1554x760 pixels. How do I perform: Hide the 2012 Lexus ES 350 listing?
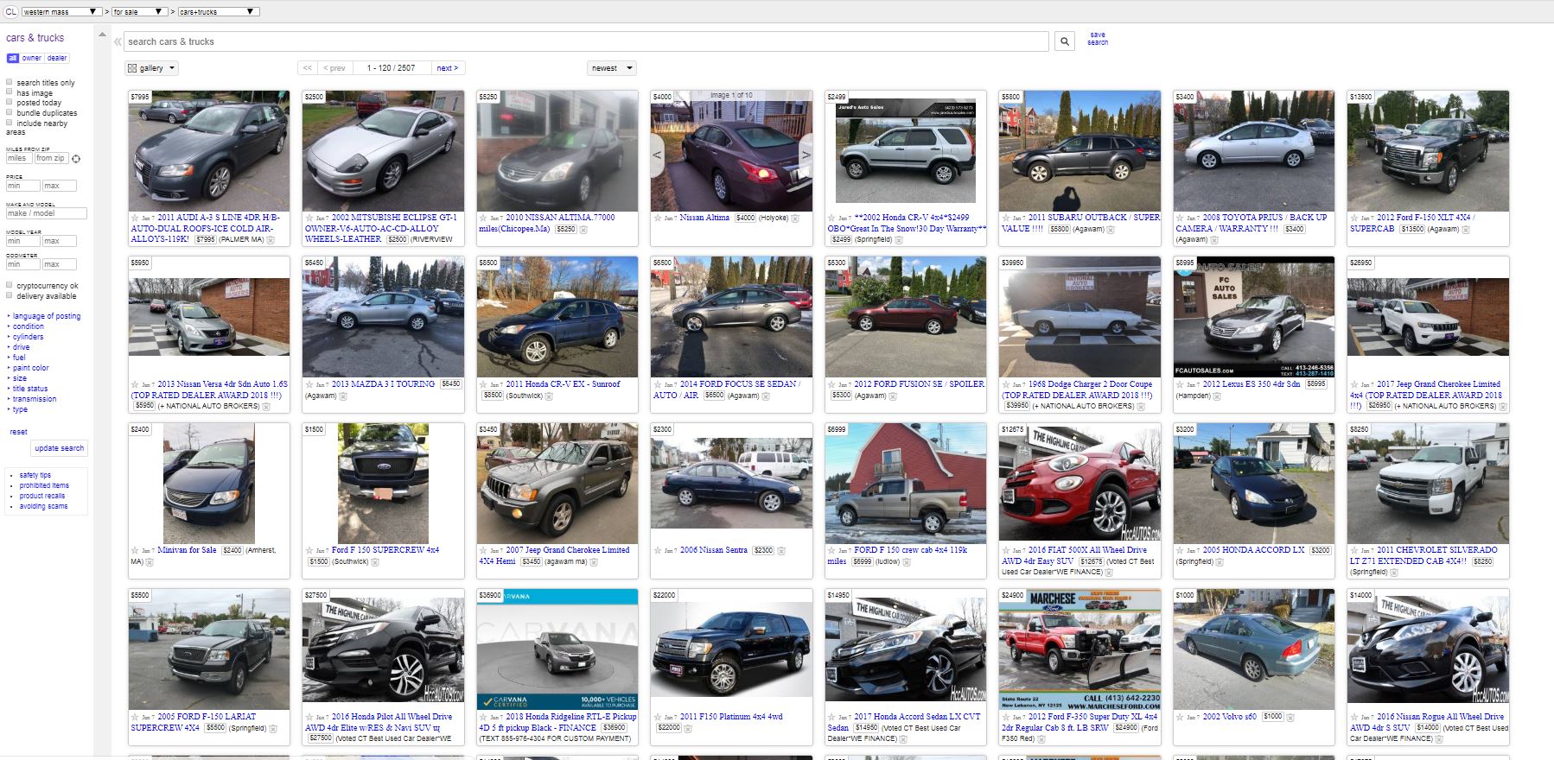click(1218, 396)
